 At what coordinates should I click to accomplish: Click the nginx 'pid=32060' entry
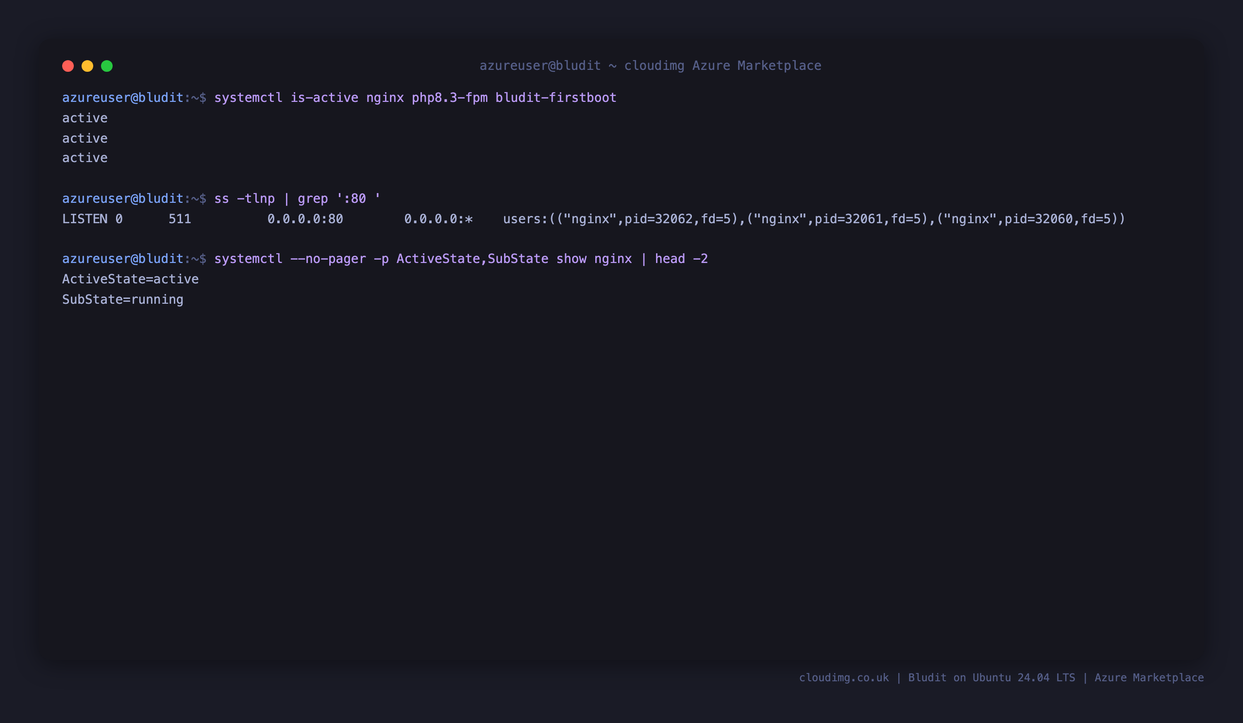pos(1039,219)
